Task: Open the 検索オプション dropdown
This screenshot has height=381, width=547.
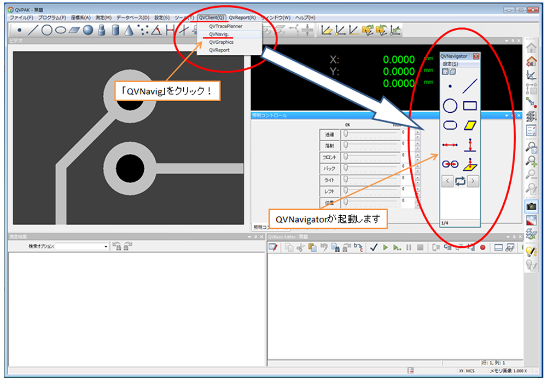Action: click(106, 247)
